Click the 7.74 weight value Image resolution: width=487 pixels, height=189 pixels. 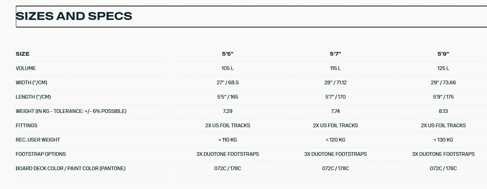click(x=335, y=111)
